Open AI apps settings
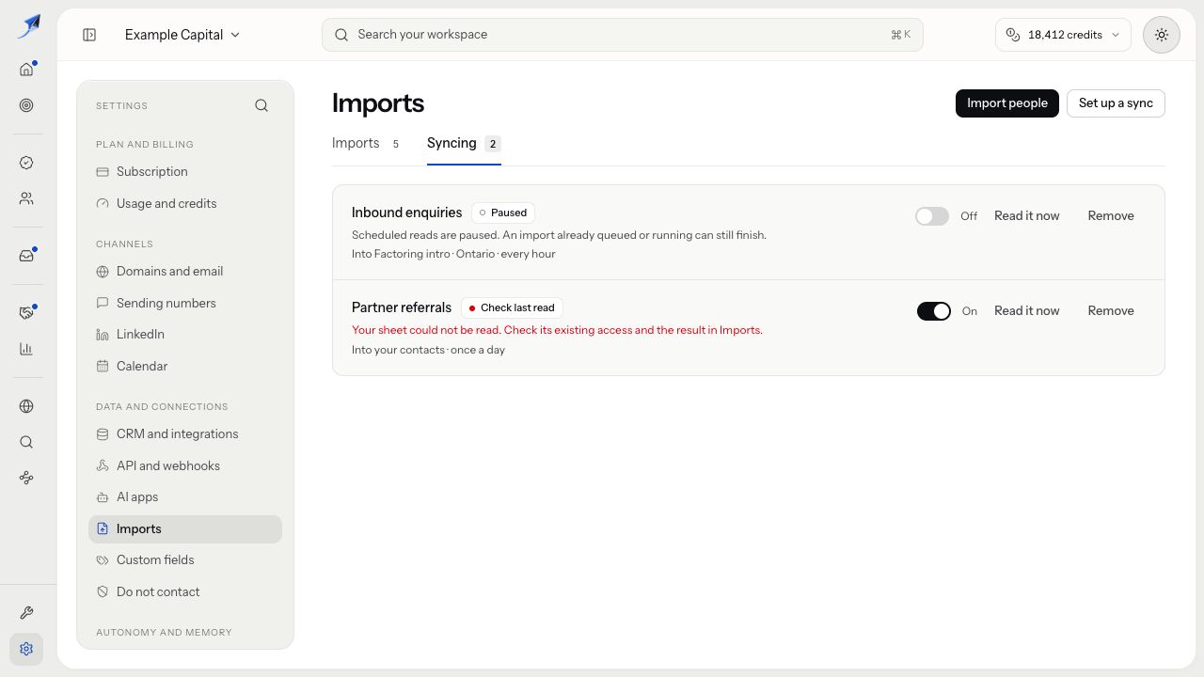Viewport: 1204px width, 677px height. click(x=185, y=497)
